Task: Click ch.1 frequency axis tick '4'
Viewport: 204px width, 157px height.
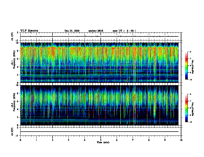Action: pyautogui.click(x=18, y=67)
